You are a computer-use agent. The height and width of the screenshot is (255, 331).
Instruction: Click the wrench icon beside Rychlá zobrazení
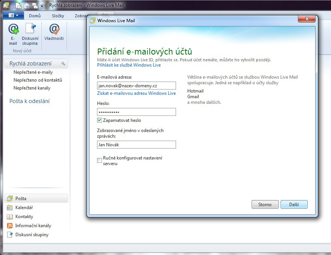pyautogui.click(x=63, y=64)
